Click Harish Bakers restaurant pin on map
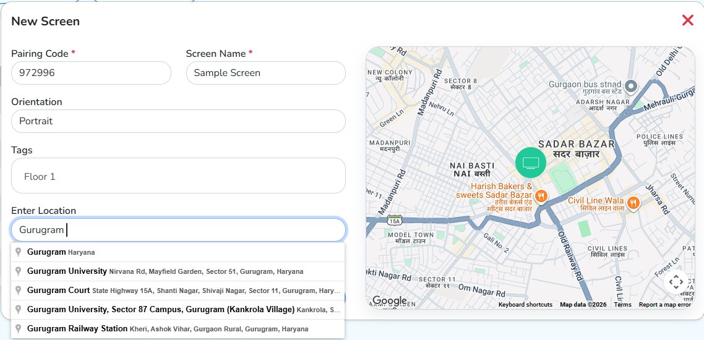This screenshot has height=340, width=704. tap(541, 197)
